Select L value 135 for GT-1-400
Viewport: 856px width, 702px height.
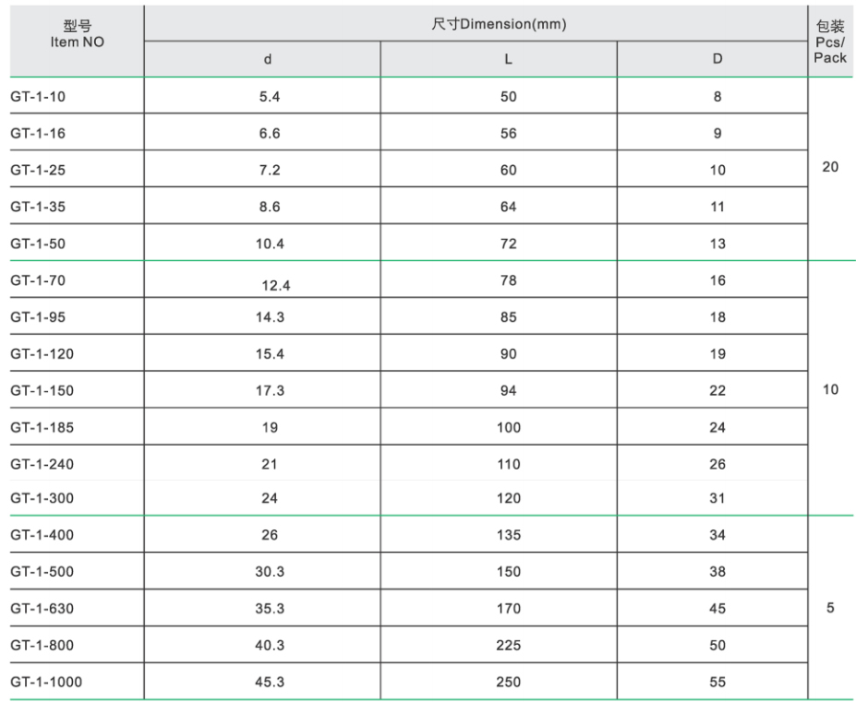[508, 535]
